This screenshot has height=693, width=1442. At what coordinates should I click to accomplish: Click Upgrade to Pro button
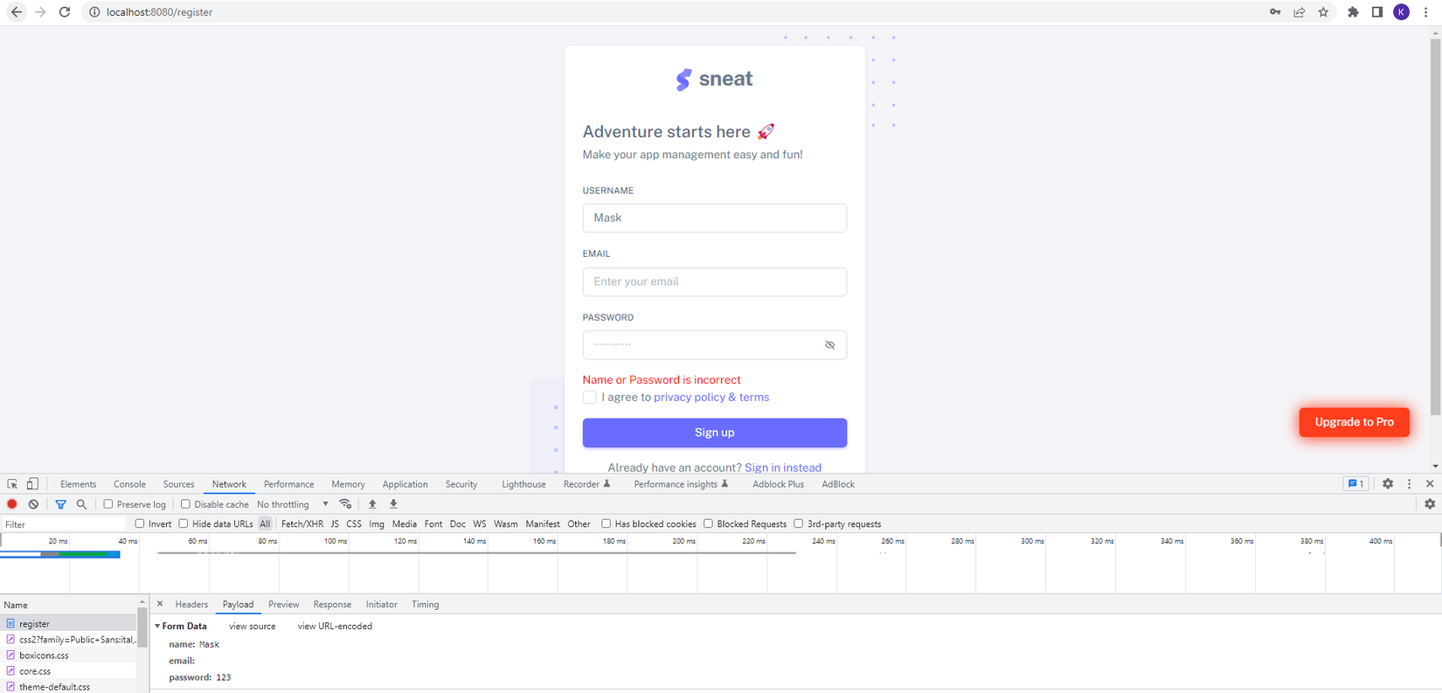1354,422
